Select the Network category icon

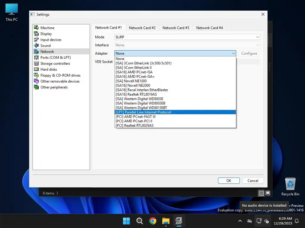click(x=36, y=52)
